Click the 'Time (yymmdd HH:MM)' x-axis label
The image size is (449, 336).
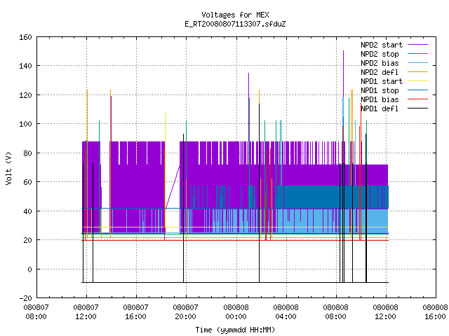pyautogui.click(x=235, y=330)
